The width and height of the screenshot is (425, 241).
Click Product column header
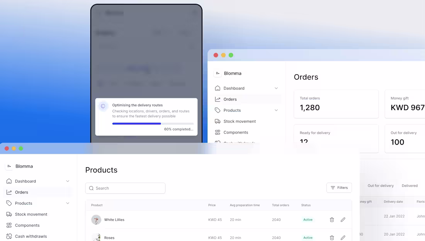tap(97, 205)
